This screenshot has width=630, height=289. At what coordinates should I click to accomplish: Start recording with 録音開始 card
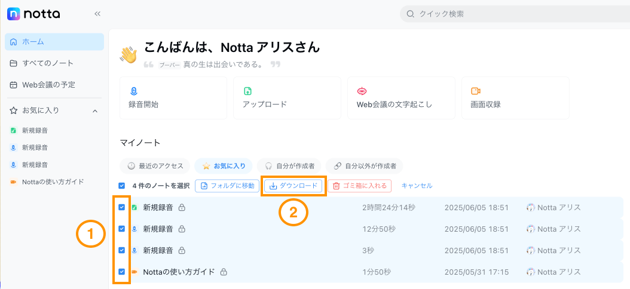pos(173,98)
